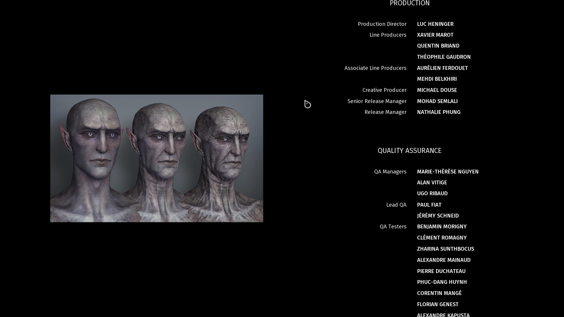This screenshot has height=317, width=564.
Task: Click the Associate Line Producers label
Action: click(375, 68)
